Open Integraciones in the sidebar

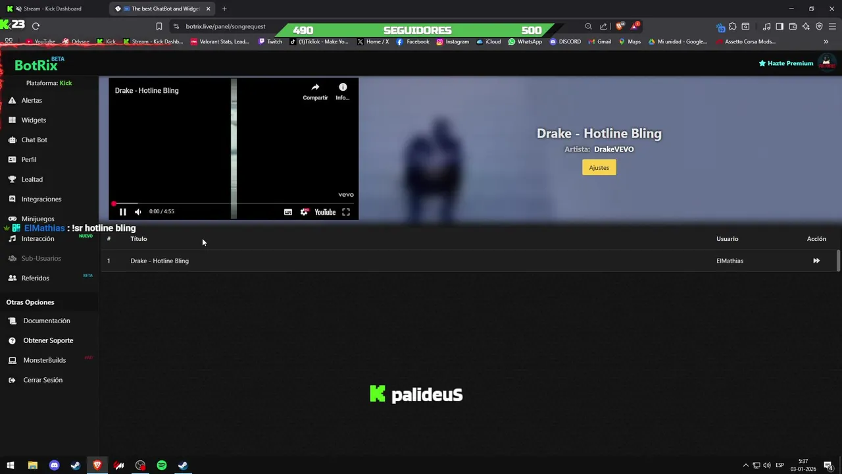click(41, 199)
